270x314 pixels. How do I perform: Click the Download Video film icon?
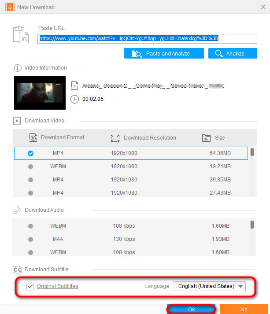pyautogui.click(x=17, y=121)
